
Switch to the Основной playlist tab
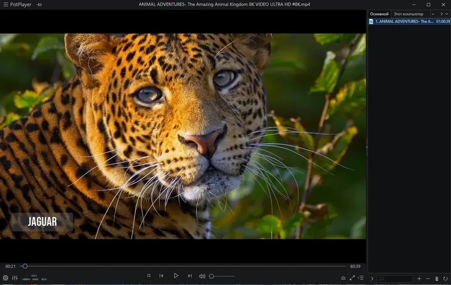click(x=379, y=14)
